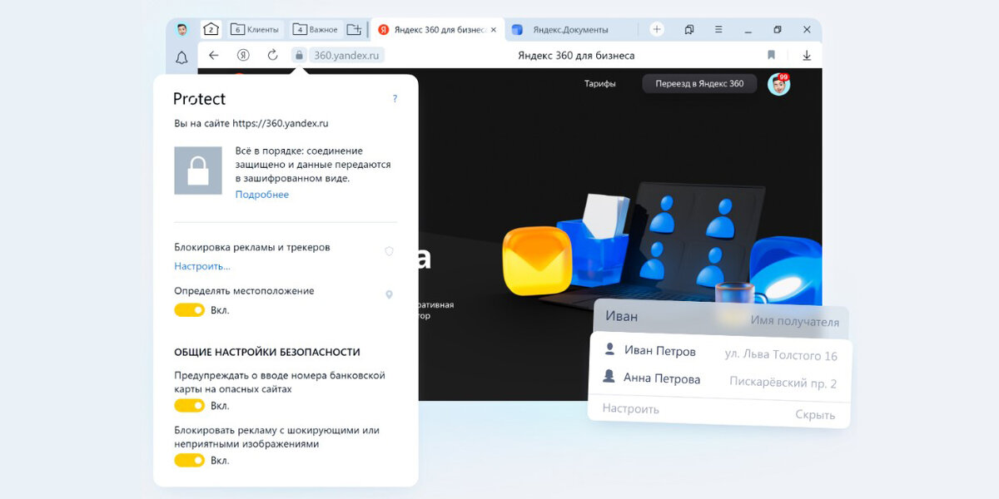
Task: Open Protect help question mark
Action: point(395,98)
